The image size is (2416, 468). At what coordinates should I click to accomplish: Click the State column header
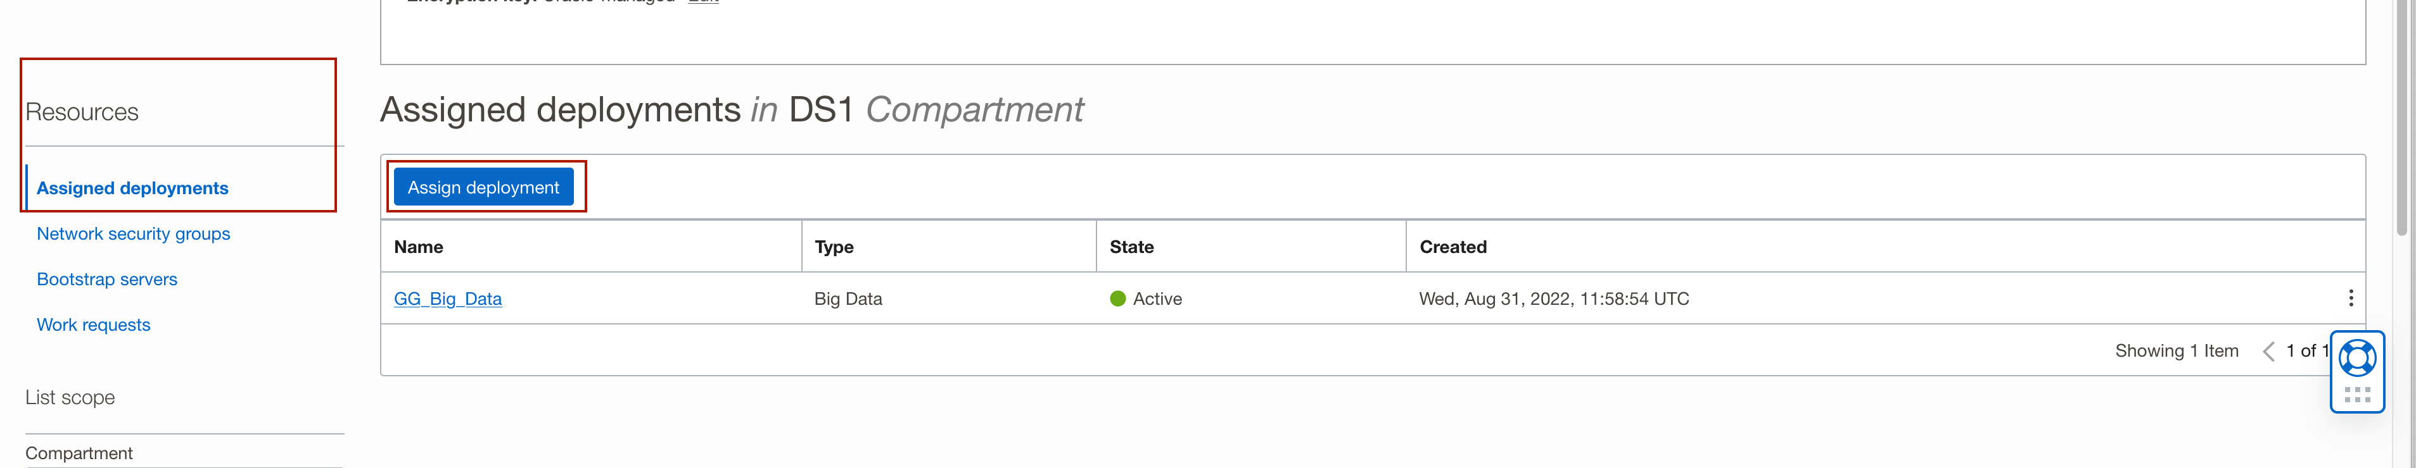1131,247
